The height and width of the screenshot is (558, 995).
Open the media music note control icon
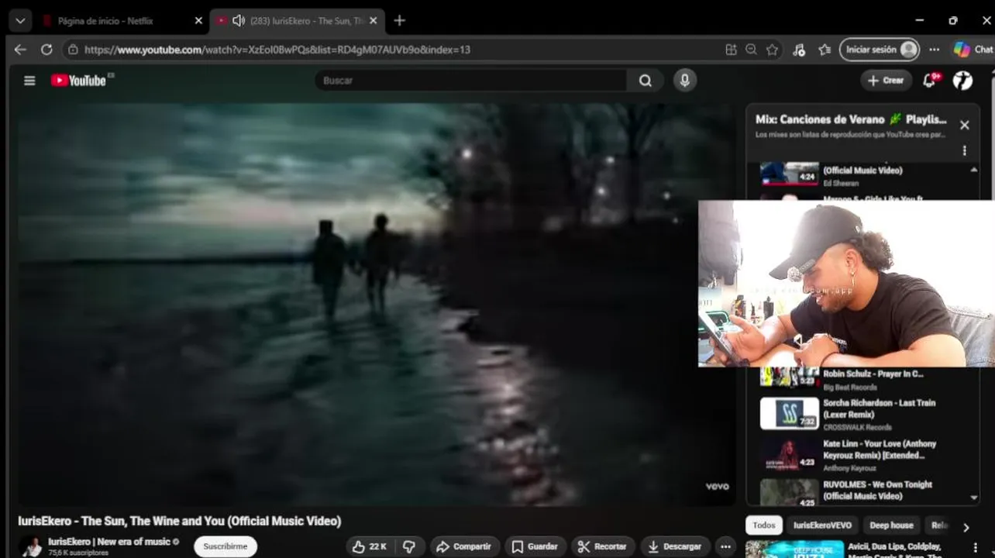pyautogui.click(x=799, y=50)
